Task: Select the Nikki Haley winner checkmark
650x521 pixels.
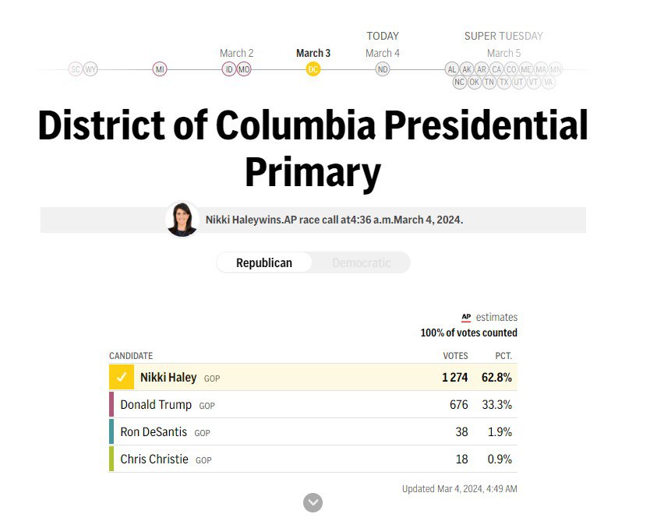Action: (122, 377)
